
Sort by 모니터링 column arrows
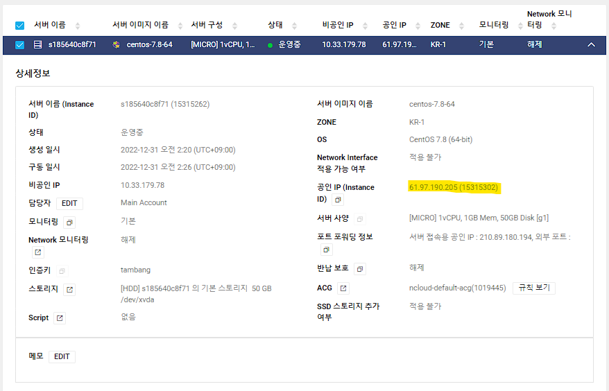tap(520, 26)
